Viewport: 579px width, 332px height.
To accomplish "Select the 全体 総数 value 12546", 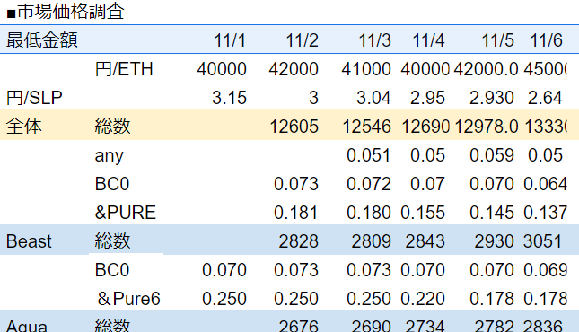I will point(366,127).
